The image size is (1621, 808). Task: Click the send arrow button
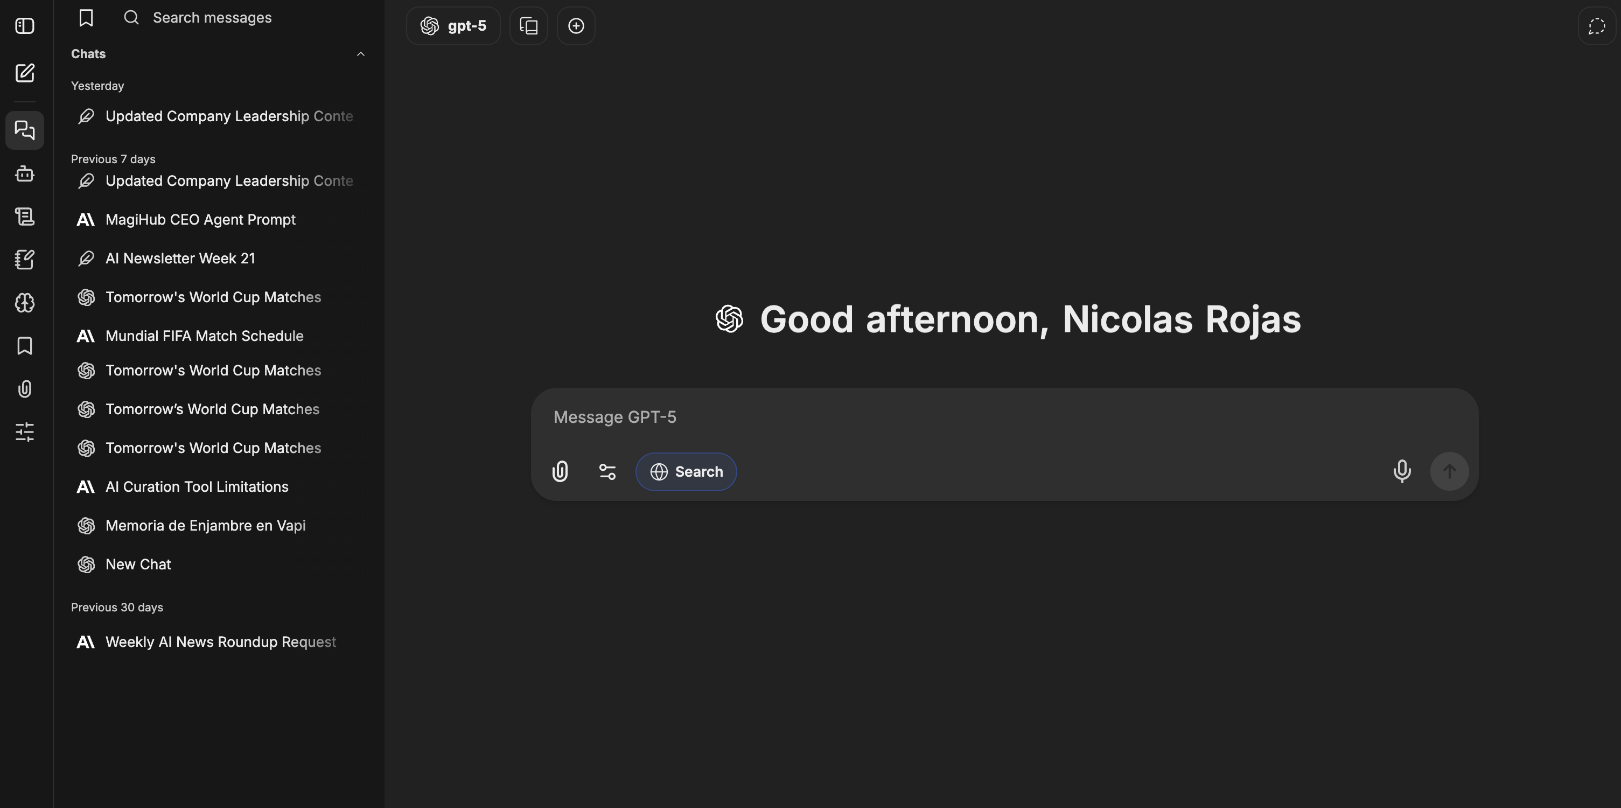coord(1449,471)
